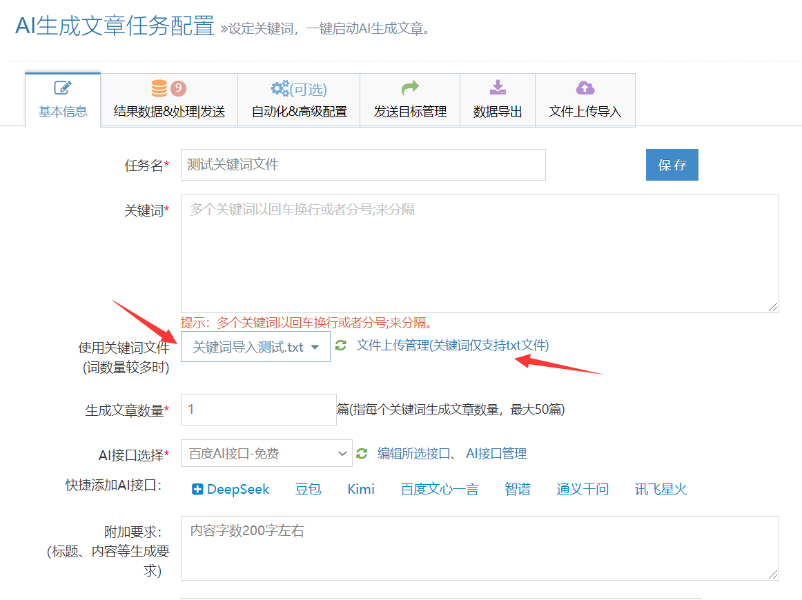Click the gears icon for 自动化&高级配置
Screen dimensions: 802x600
tap(280, 88)
